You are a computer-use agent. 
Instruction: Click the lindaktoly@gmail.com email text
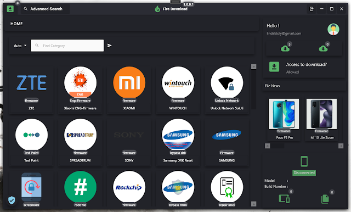tap(284, 34)
